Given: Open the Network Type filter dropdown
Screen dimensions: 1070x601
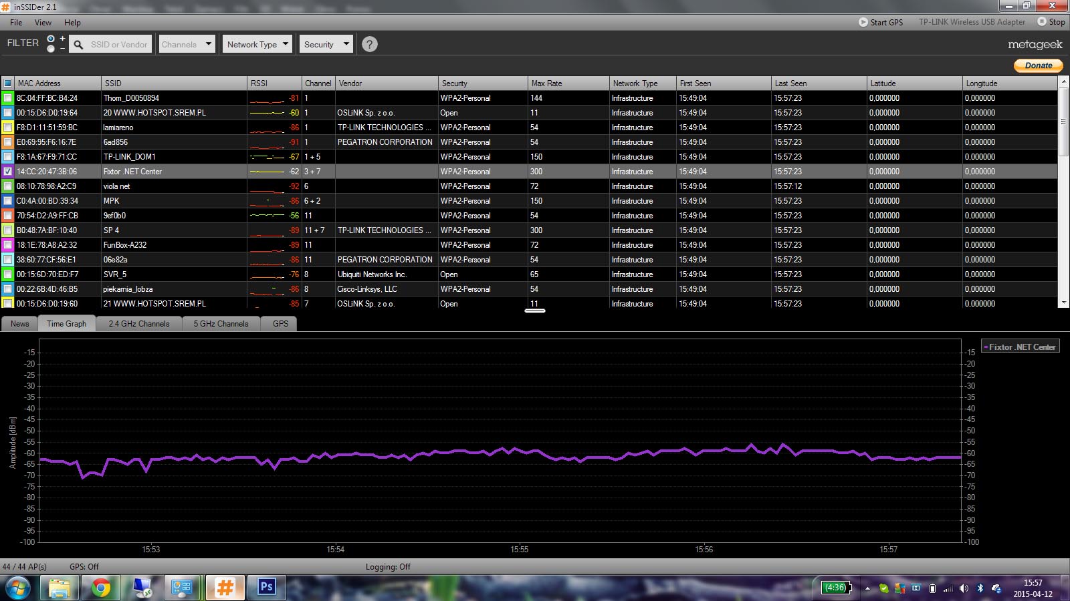Looking at the screenshot, I should click(x=257, y=44).
